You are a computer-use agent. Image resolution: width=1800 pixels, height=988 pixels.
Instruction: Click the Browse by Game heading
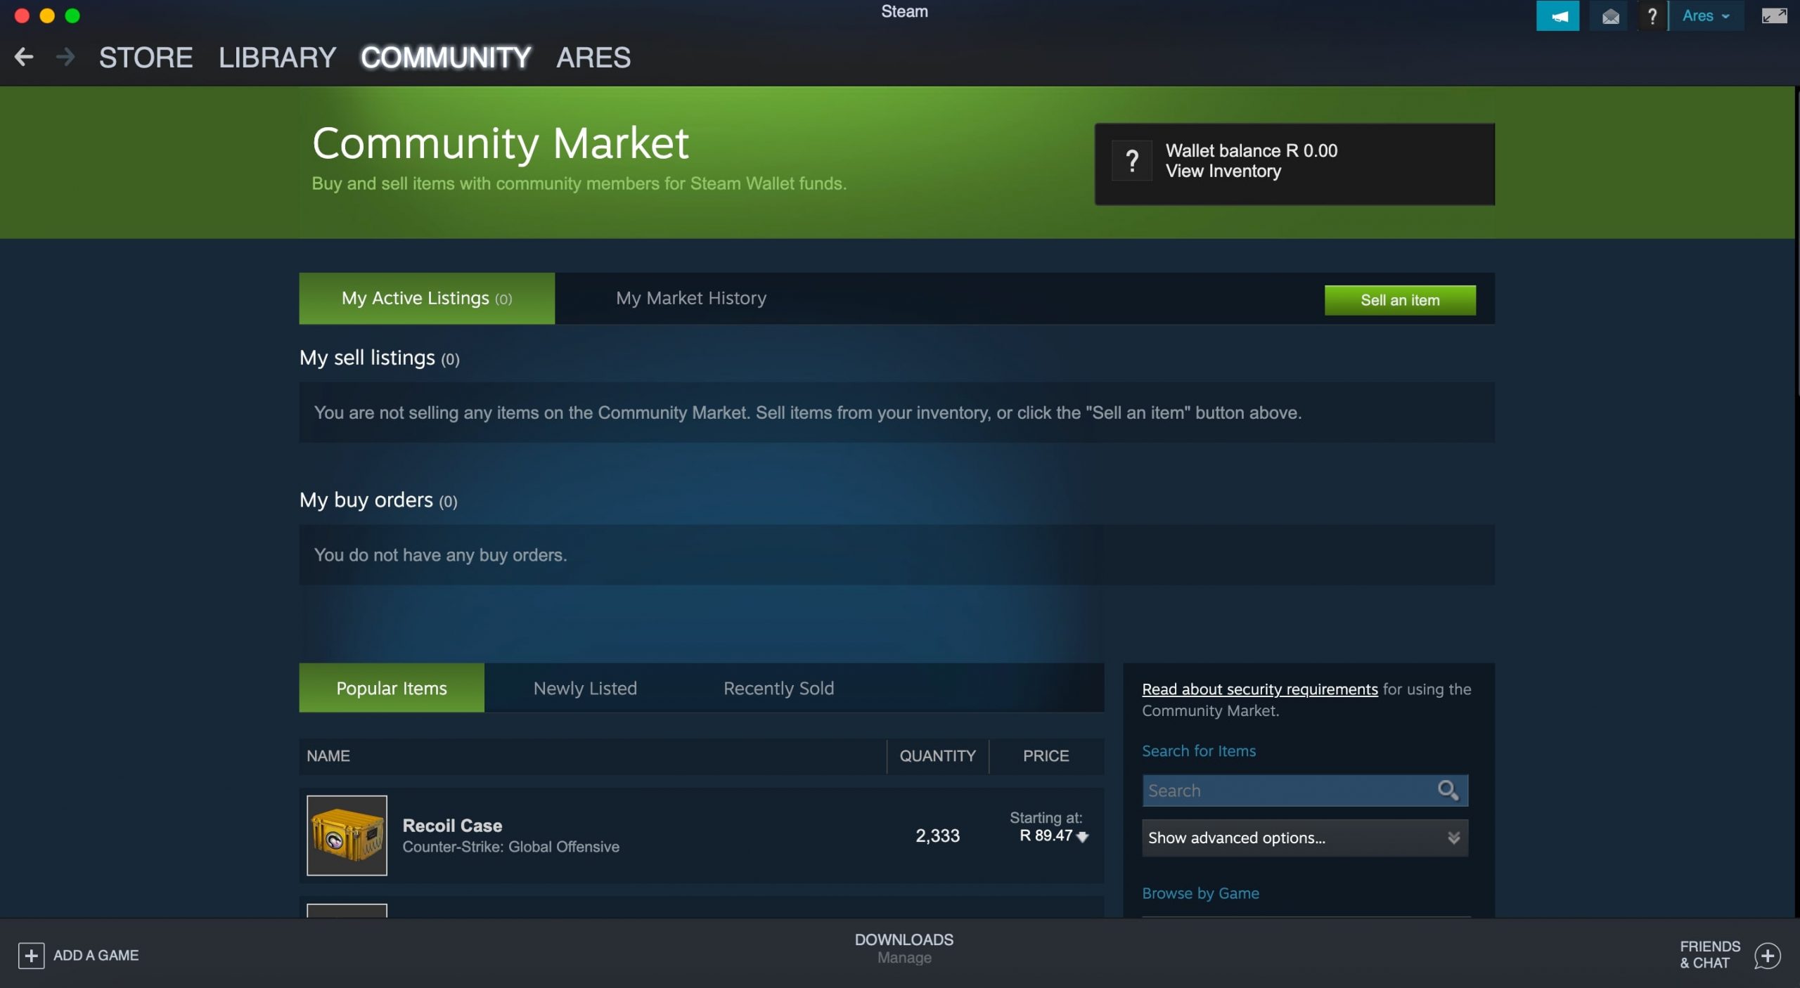point(1200,893)
